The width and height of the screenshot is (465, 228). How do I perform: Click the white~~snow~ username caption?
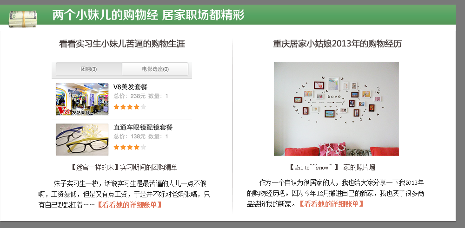314,167
